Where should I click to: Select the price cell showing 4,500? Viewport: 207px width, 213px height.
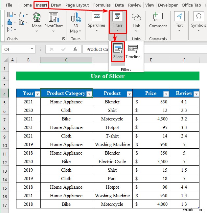point(151,119)
